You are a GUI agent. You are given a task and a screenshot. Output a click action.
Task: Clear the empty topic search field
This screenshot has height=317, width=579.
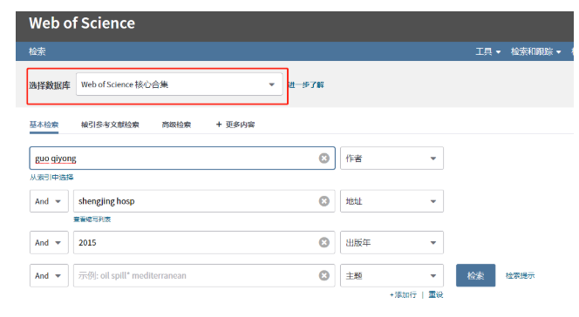[x=324, y=275]
